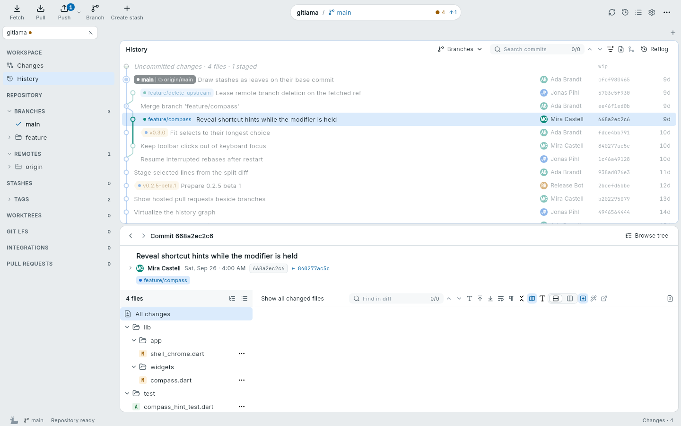Select the All changes entry
The height and width of the screenshot is (426, 681).
(186, 314)
